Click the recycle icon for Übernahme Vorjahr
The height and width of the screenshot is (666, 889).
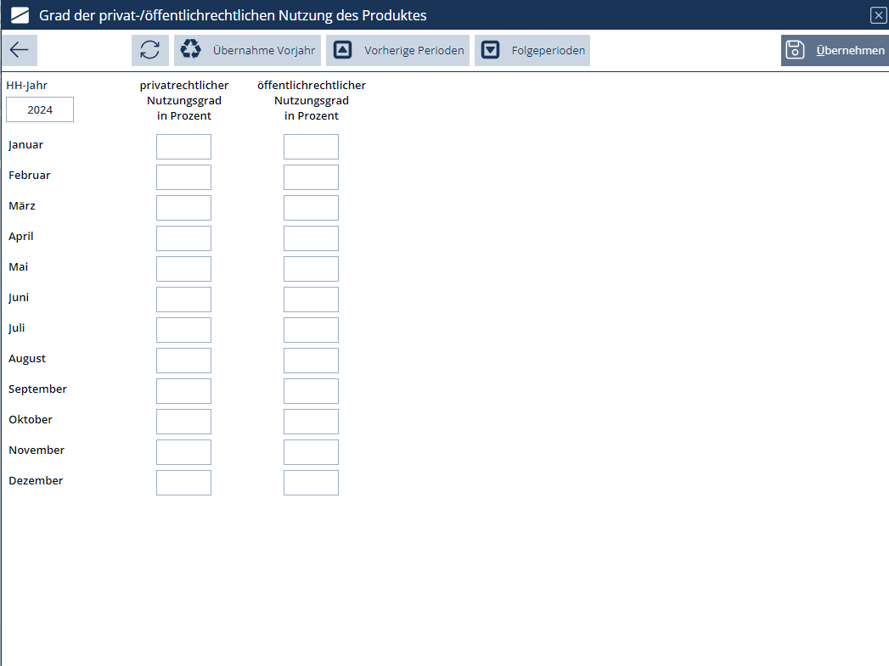click(x=191, y=50)
